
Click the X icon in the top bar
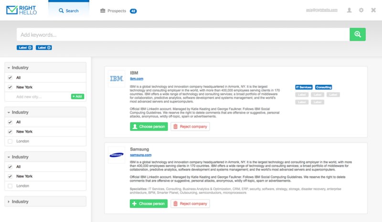pos(373,10)
